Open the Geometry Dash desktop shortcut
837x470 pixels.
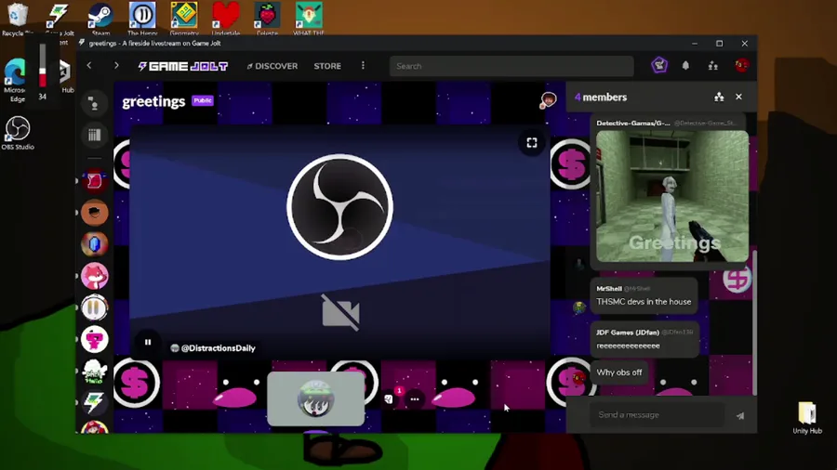(x=184, y=19)
